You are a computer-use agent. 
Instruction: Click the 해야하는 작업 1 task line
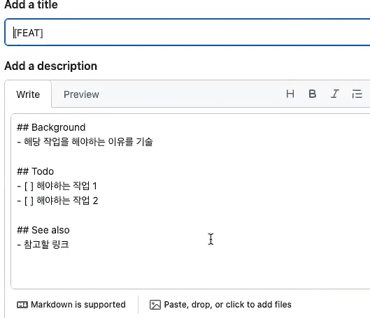(x=57, y=186)
